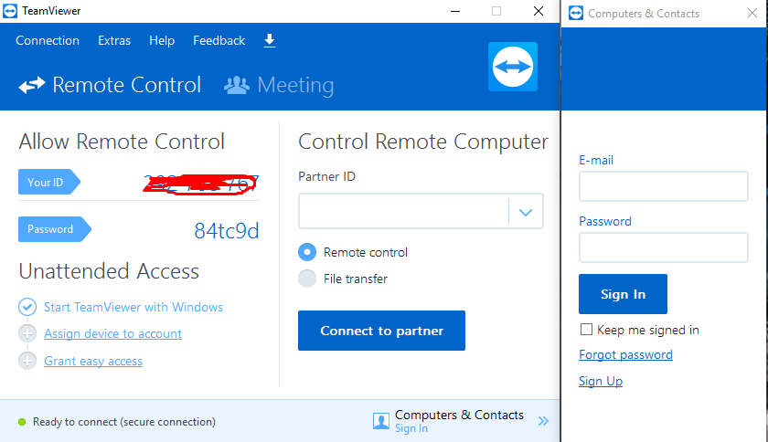Click the E-mail input field
The width and height of the screenshot is (768, 442).
point(663,186)
